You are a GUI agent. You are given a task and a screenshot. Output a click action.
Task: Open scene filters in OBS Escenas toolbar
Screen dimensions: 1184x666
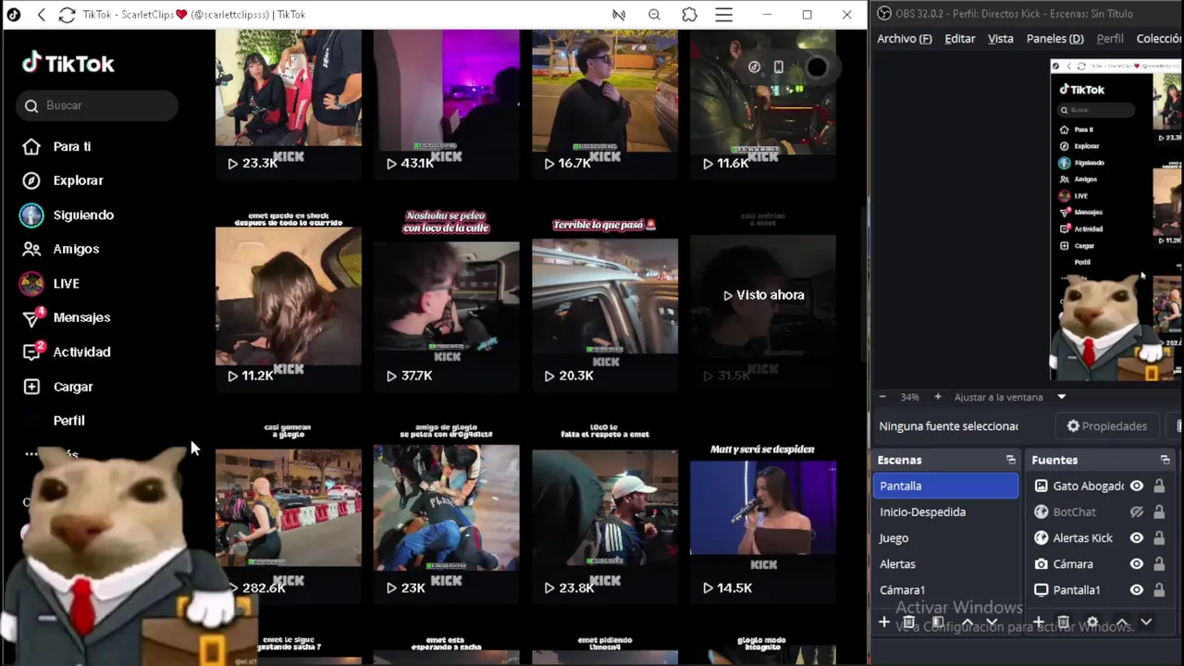click(x=937, y=623)
